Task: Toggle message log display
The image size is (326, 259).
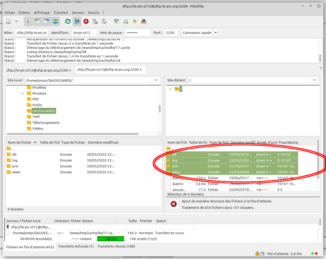Action: pyautogui.click(x=28, y=21)
